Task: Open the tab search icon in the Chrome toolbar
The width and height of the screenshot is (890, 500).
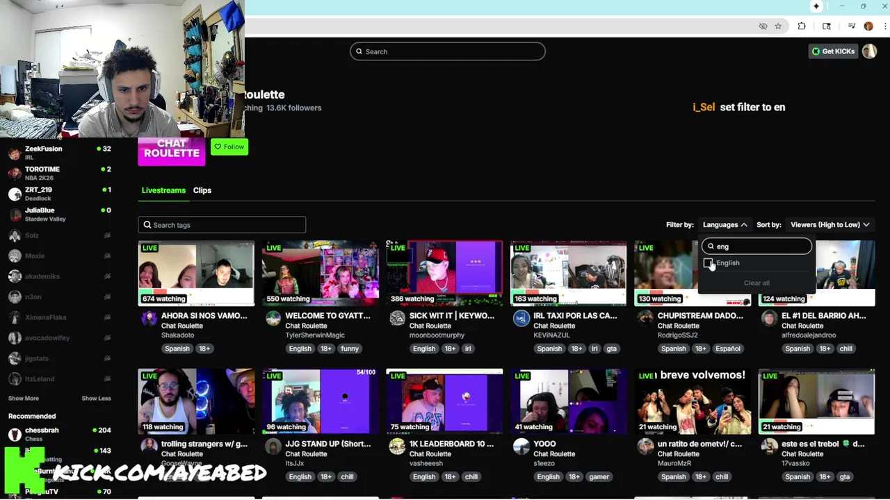Action: coord(827,26)
